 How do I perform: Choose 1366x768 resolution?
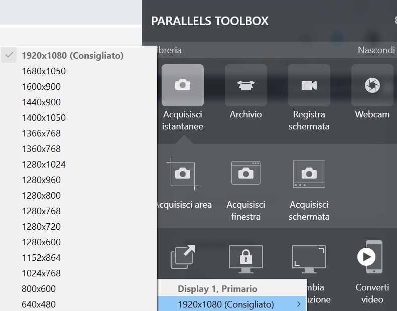78,133
